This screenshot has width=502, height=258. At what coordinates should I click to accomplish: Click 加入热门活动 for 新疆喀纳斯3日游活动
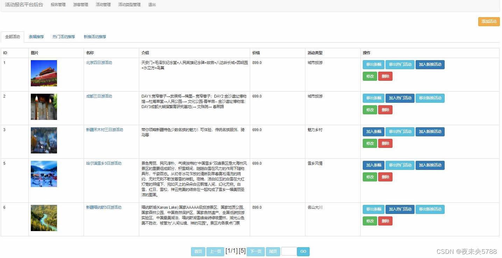click(400, 209)
